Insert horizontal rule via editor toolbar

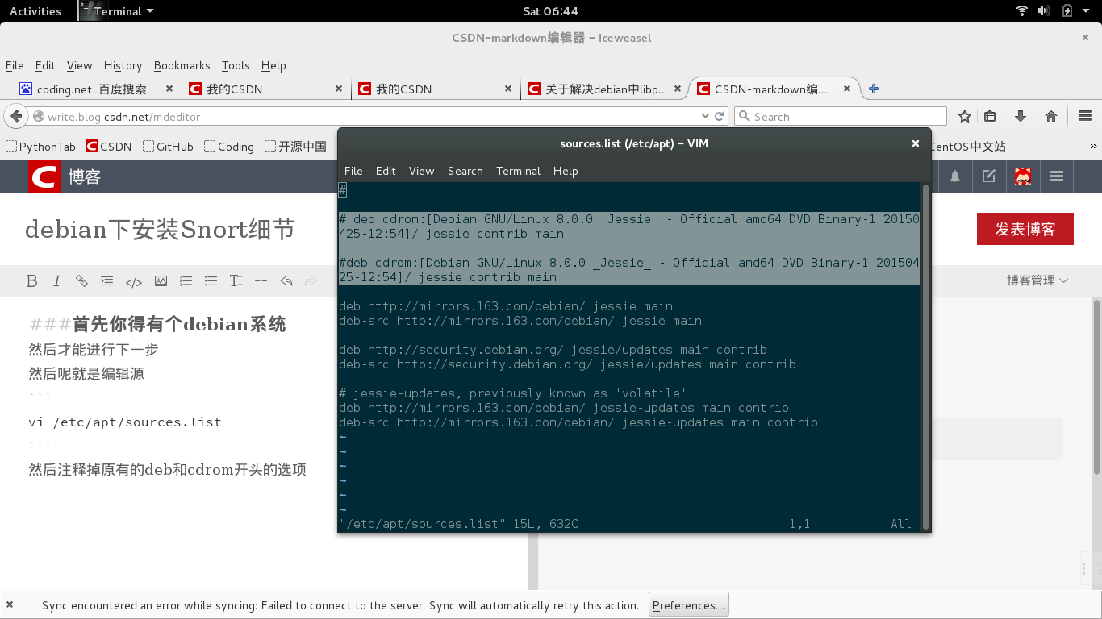click(261, 280)
